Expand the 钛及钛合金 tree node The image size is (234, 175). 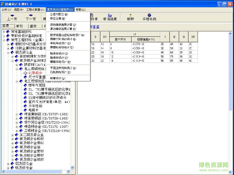pyautogui.click(x=8, y=168)
